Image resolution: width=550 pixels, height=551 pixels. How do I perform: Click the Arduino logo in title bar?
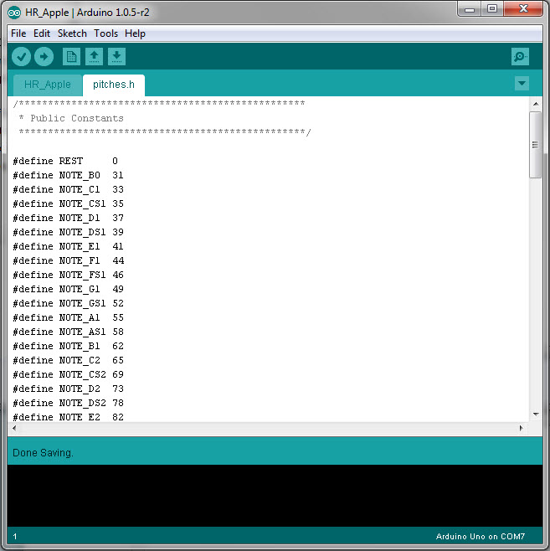(14, 13)
